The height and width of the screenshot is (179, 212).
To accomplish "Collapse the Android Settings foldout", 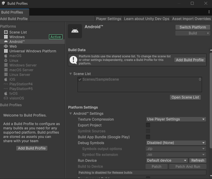I will click(70, 114).
